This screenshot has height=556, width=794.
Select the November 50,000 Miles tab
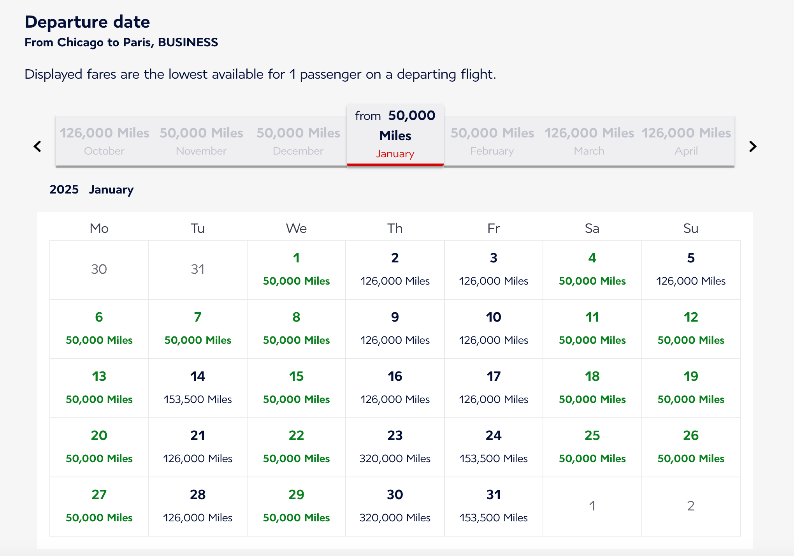(x=201, y=141)
